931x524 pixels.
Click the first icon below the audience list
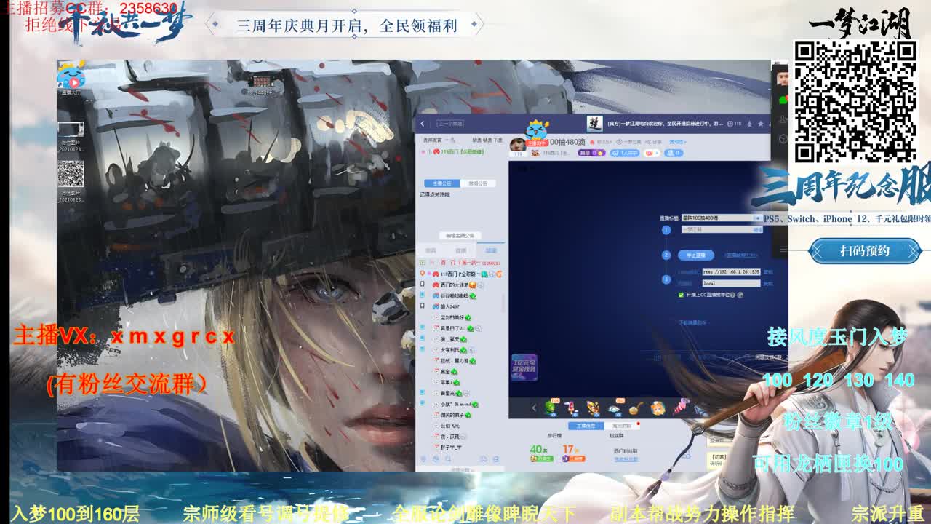(x=423, y=459)
